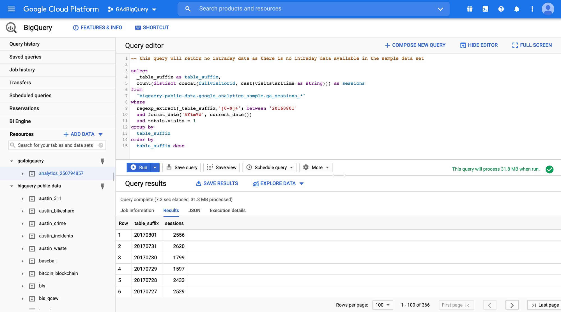Expand the top search bar dropdown arrow
The height and width of the screenshot is (312, 561).
[x=440, y=9]
